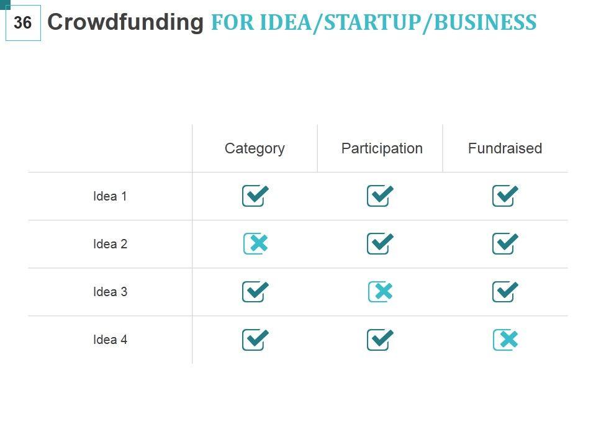
Task: Click the Idea 3 Participation cross icon
Action: pyautogui.click(x=380, y=291)
